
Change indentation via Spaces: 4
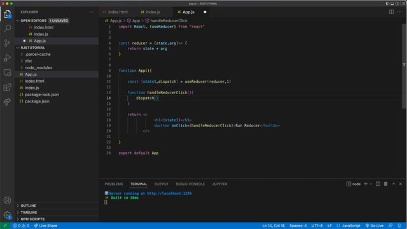point(298,226)
